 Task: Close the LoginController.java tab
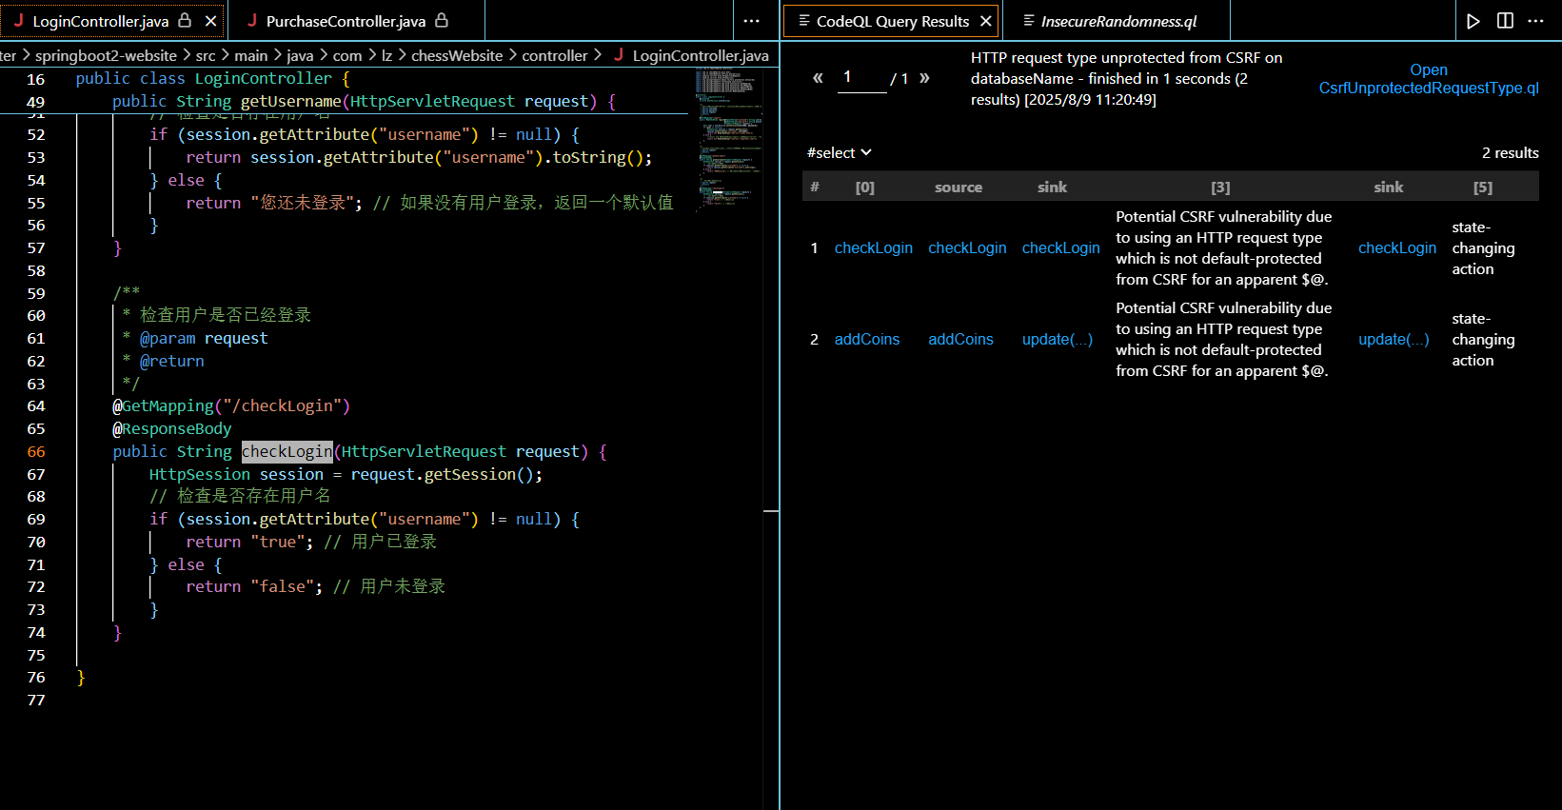point(210,21)
